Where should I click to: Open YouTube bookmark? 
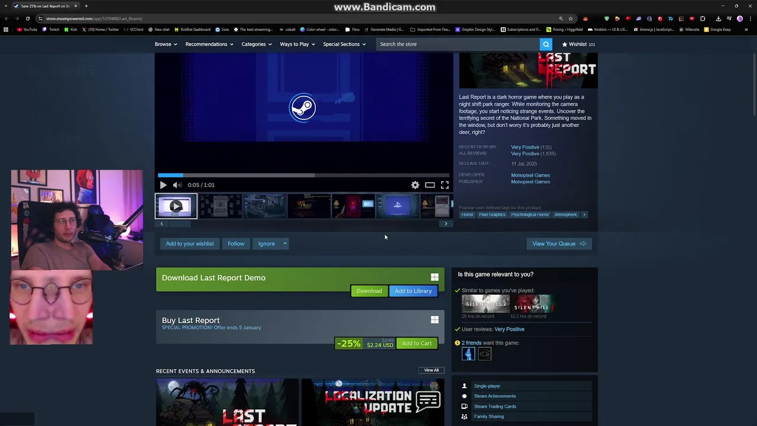click(x=27, y=30)
